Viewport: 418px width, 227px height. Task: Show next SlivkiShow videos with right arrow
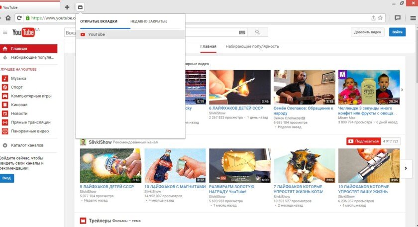(x=406, y=168)
